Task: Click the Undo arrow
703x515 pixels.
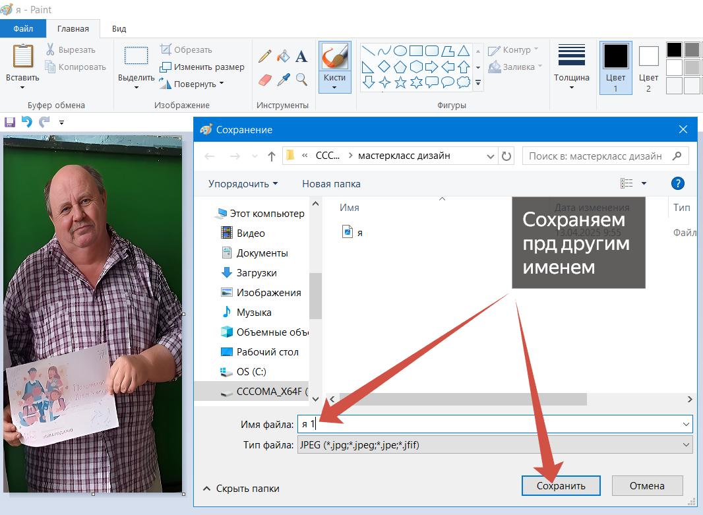Action: (x=27, y=122)
